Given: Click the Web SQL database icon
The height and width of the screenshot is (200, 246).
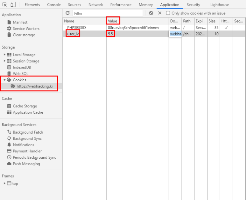Looking at the screenshot, I should tap(9, 73).
